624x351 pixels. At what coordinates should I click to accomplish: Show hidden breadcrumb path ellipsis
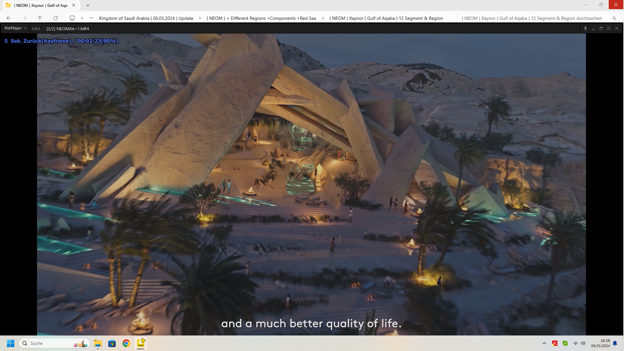91,18
